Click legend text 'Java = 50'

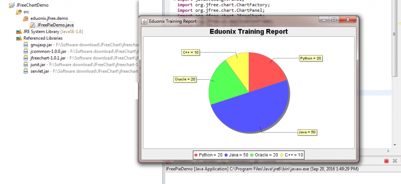coord(238,155)
